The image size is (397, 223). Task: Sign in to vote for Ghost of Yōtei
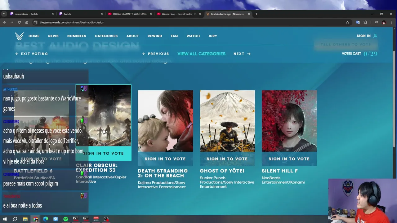coord(227,159)
